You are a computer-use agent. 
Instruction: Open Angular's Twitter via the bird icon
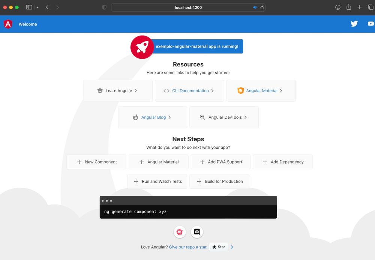(354, 24)
